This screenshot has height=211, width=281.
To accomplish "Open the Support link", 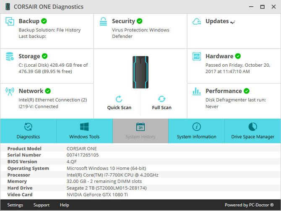I will pyautogui.click(x=42, y=205).
